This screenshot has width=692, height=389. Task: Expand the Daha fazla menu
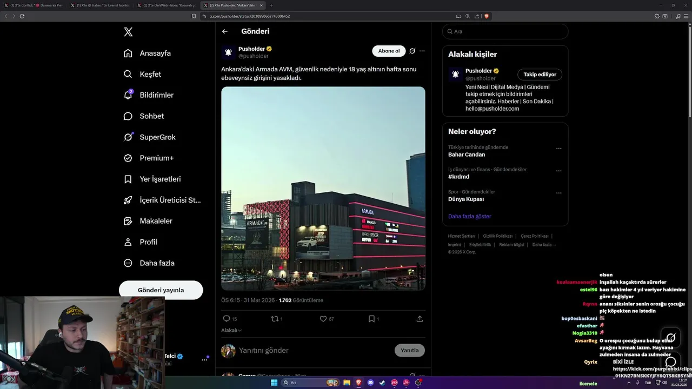click(149, 263)
